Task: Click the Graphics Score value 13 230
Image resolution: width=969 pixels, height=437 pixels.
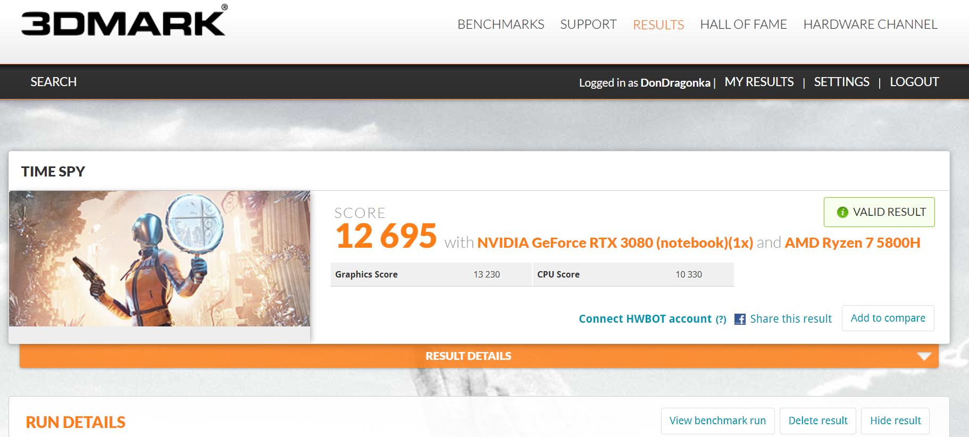Action: point(487,274)
